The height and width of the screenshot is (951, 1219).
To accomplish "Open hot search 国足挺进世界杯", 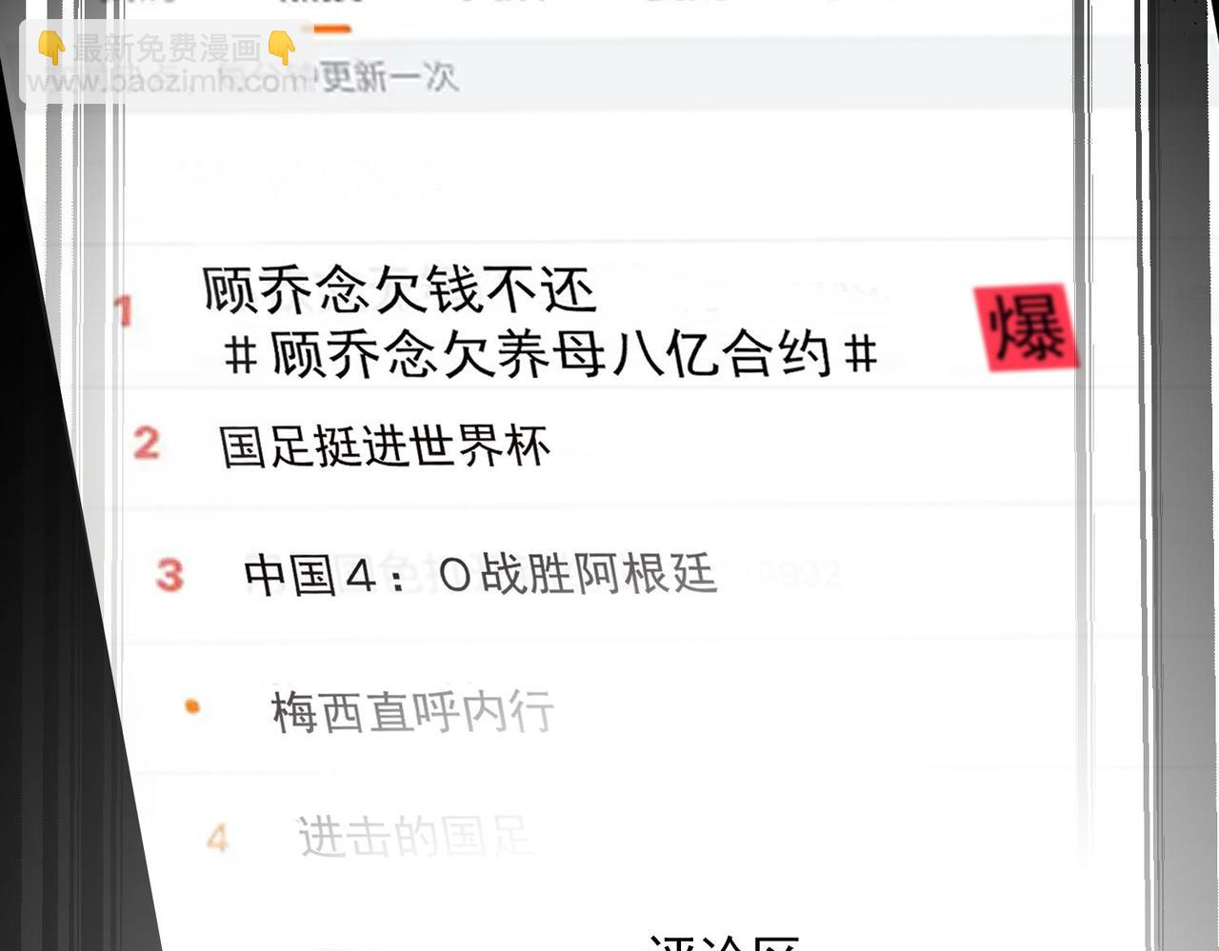I will 385,446.
